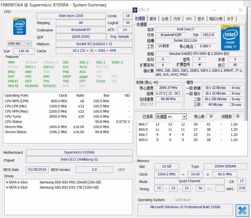Click the CPU-Z window title icon
The width and height of the screenshot is (251, 218).
(x=135, y=10)
